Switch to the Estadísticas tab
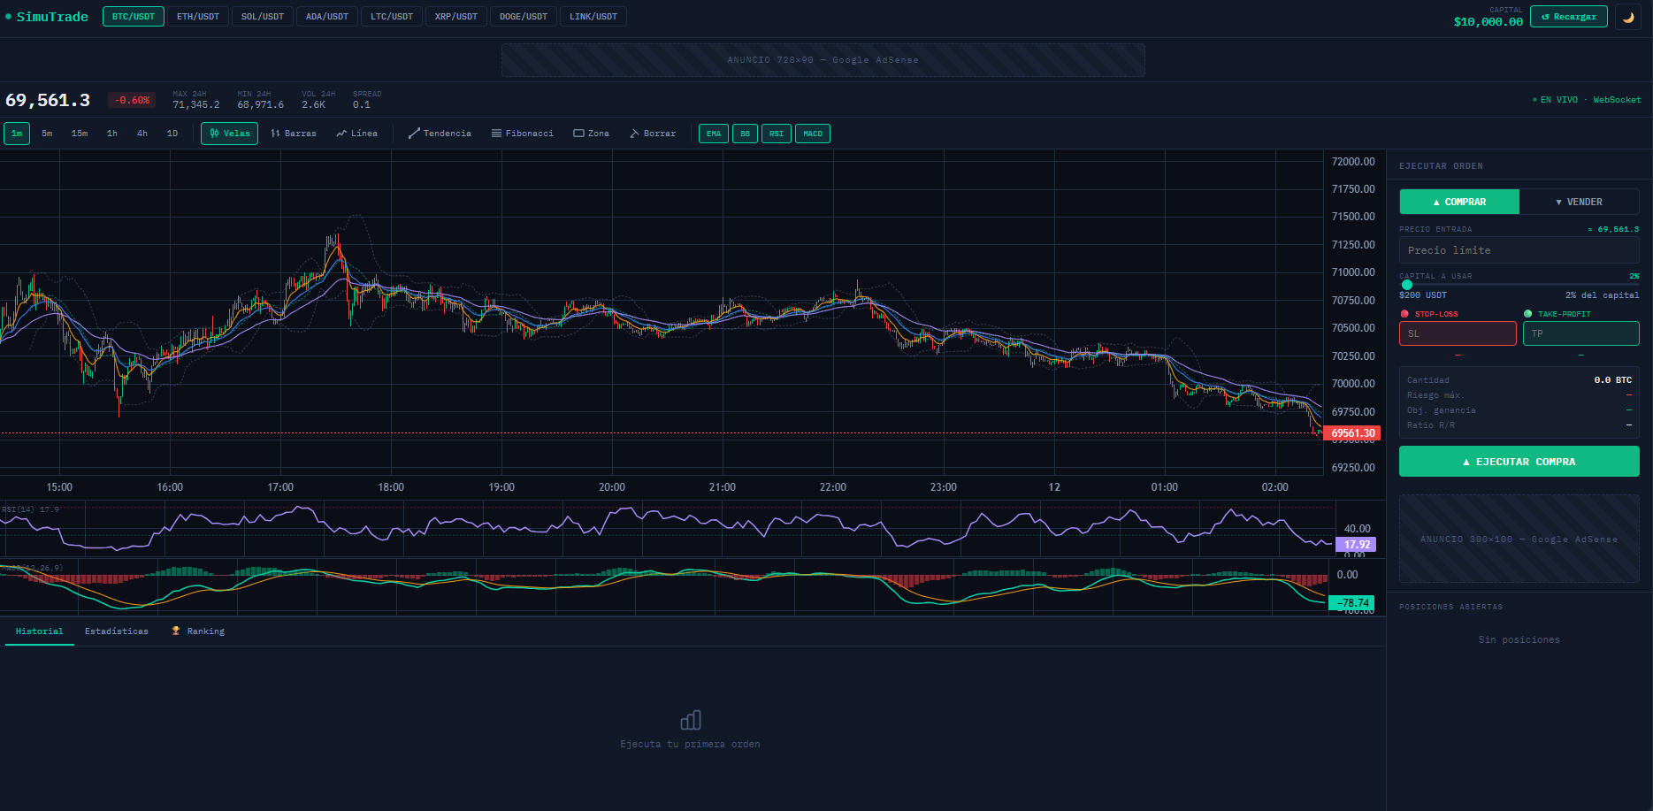The image size is (1653, 811). (x=117, y=631)
